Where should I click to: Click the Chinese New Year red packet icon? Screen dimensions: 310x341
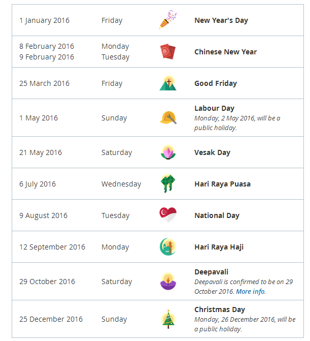click(x=168, y=51)
